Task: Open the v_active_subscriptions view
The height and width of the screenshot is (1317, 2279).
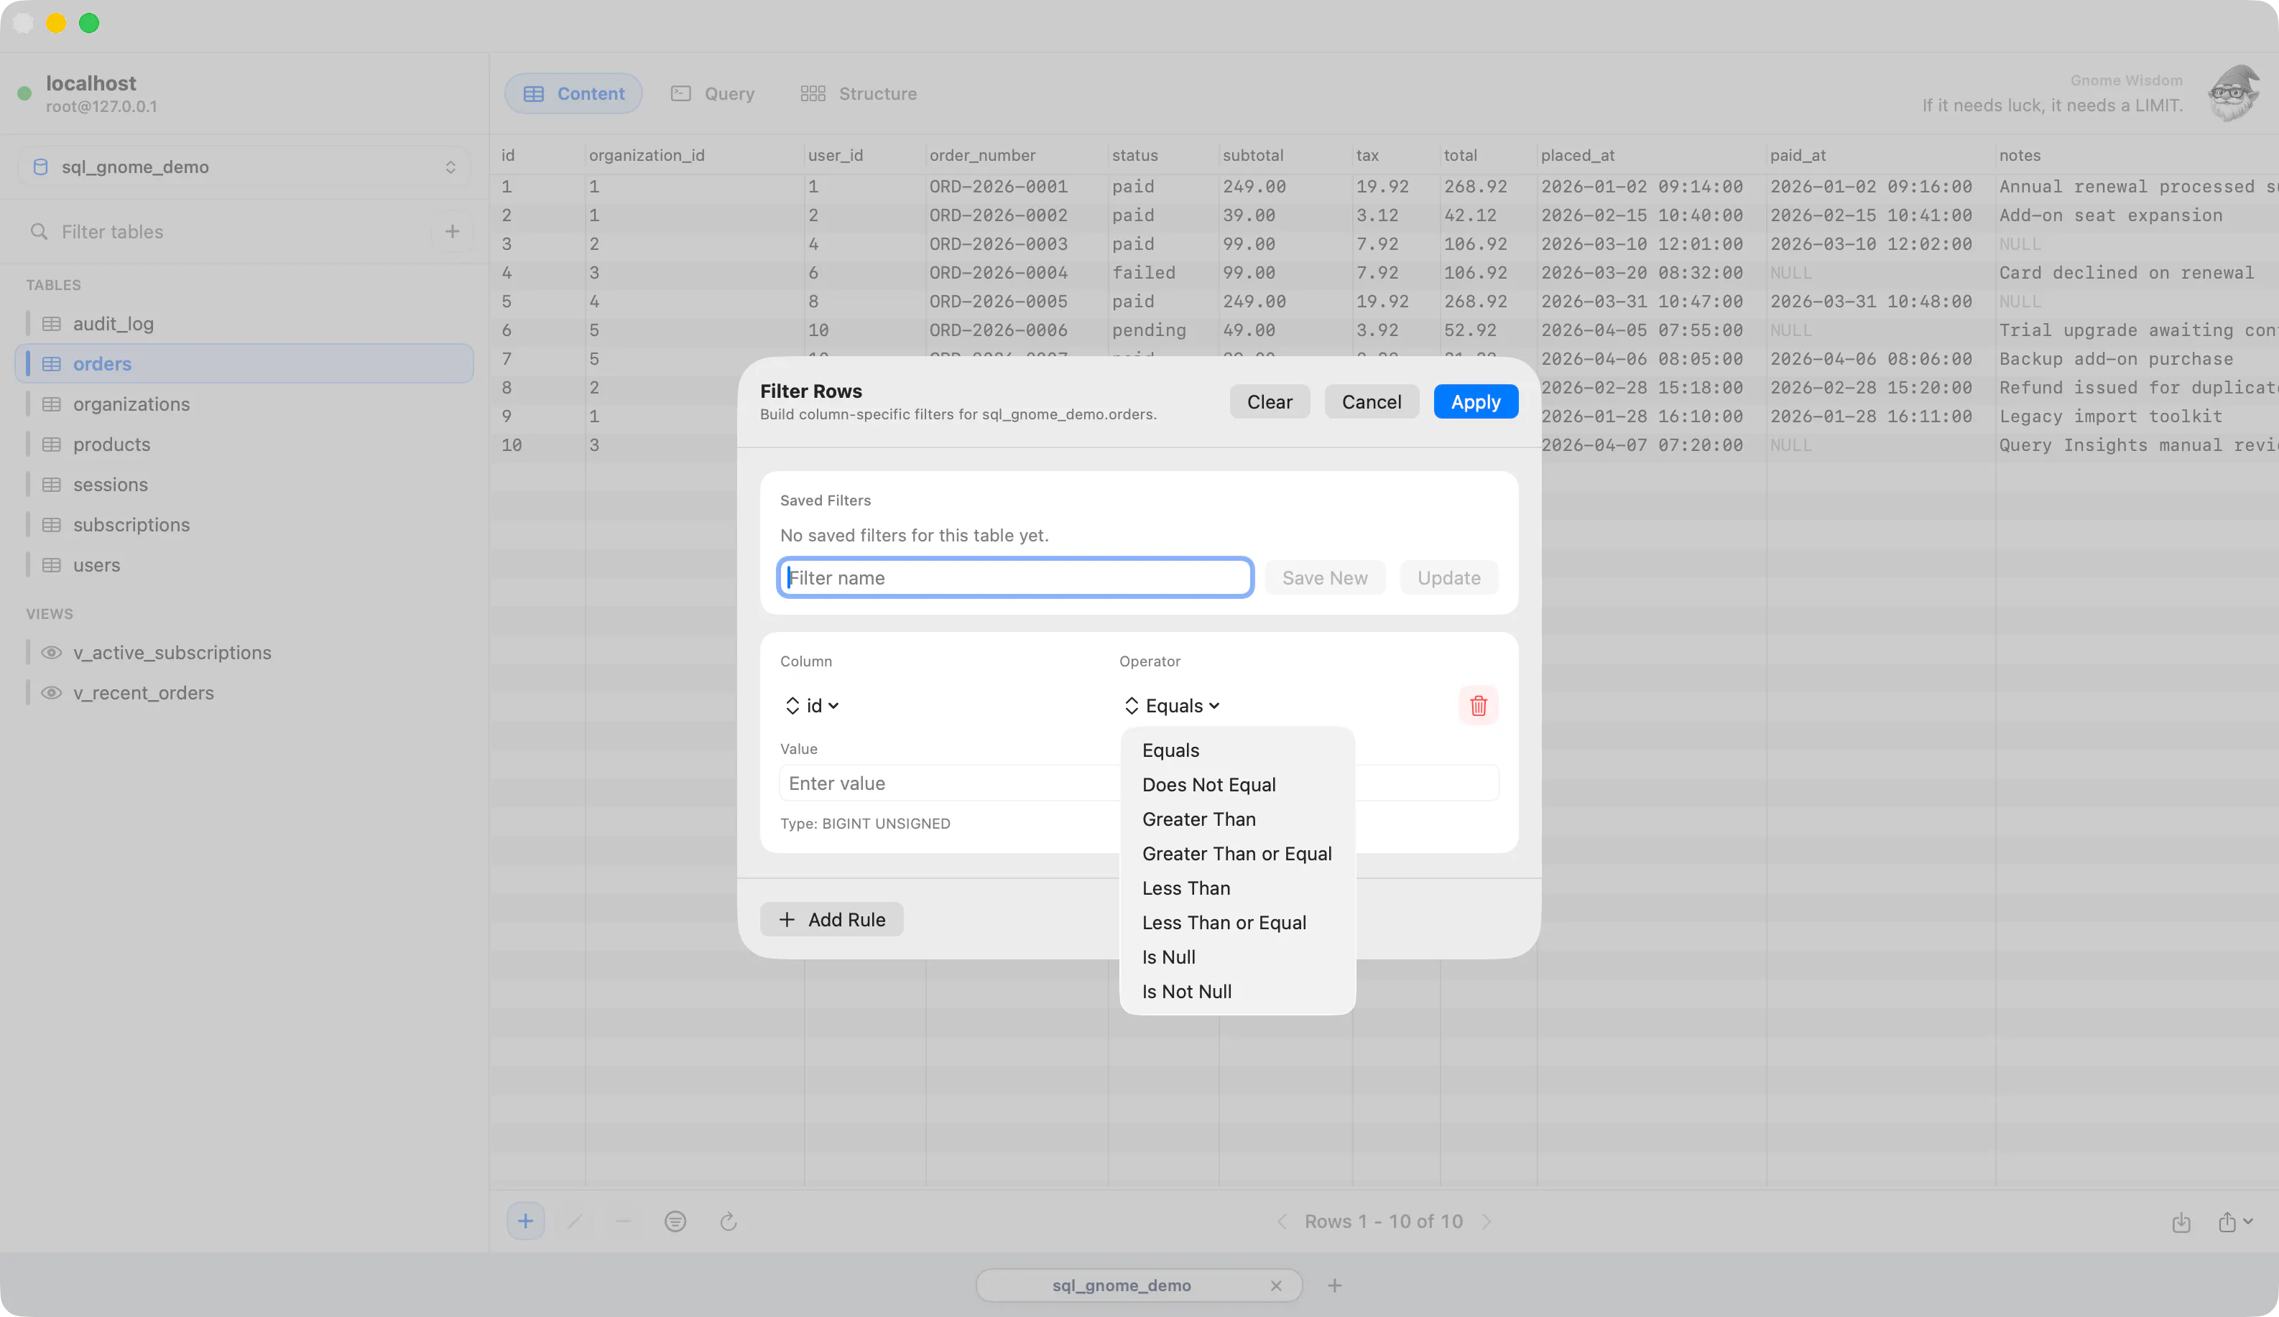Action: pyautogui.click(x=244, y=653)
